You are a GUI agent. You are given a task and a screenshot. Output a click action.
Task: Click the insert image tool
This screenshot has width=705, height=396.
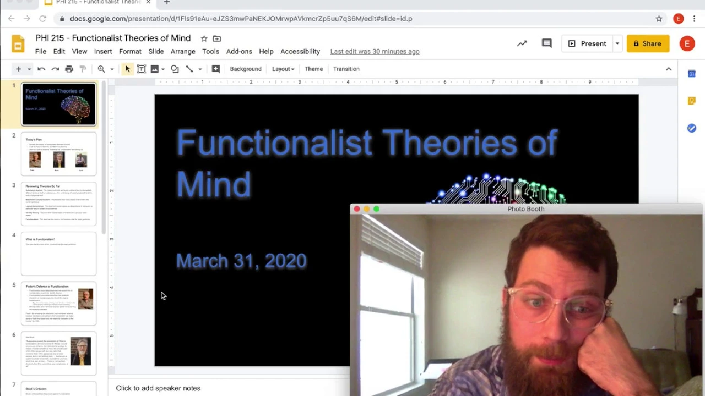point(155,69)
